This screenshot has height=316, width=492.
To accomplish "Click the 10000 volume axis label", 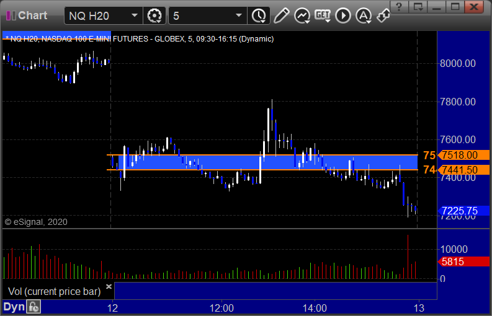I will 454,249.
